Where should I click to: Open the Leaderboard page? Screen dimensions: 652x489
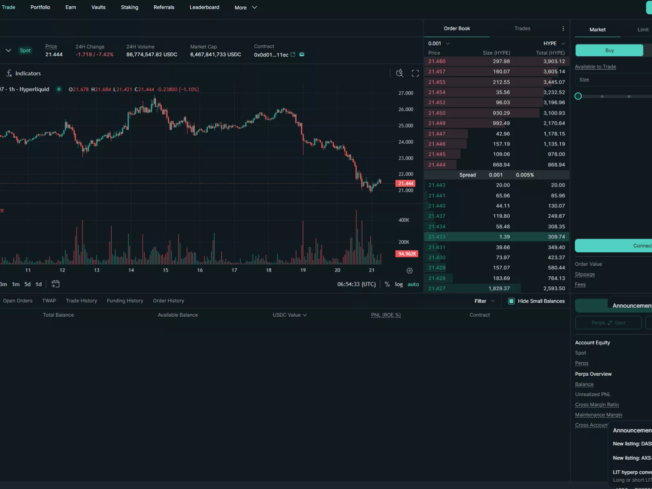[x=204, y=7]
